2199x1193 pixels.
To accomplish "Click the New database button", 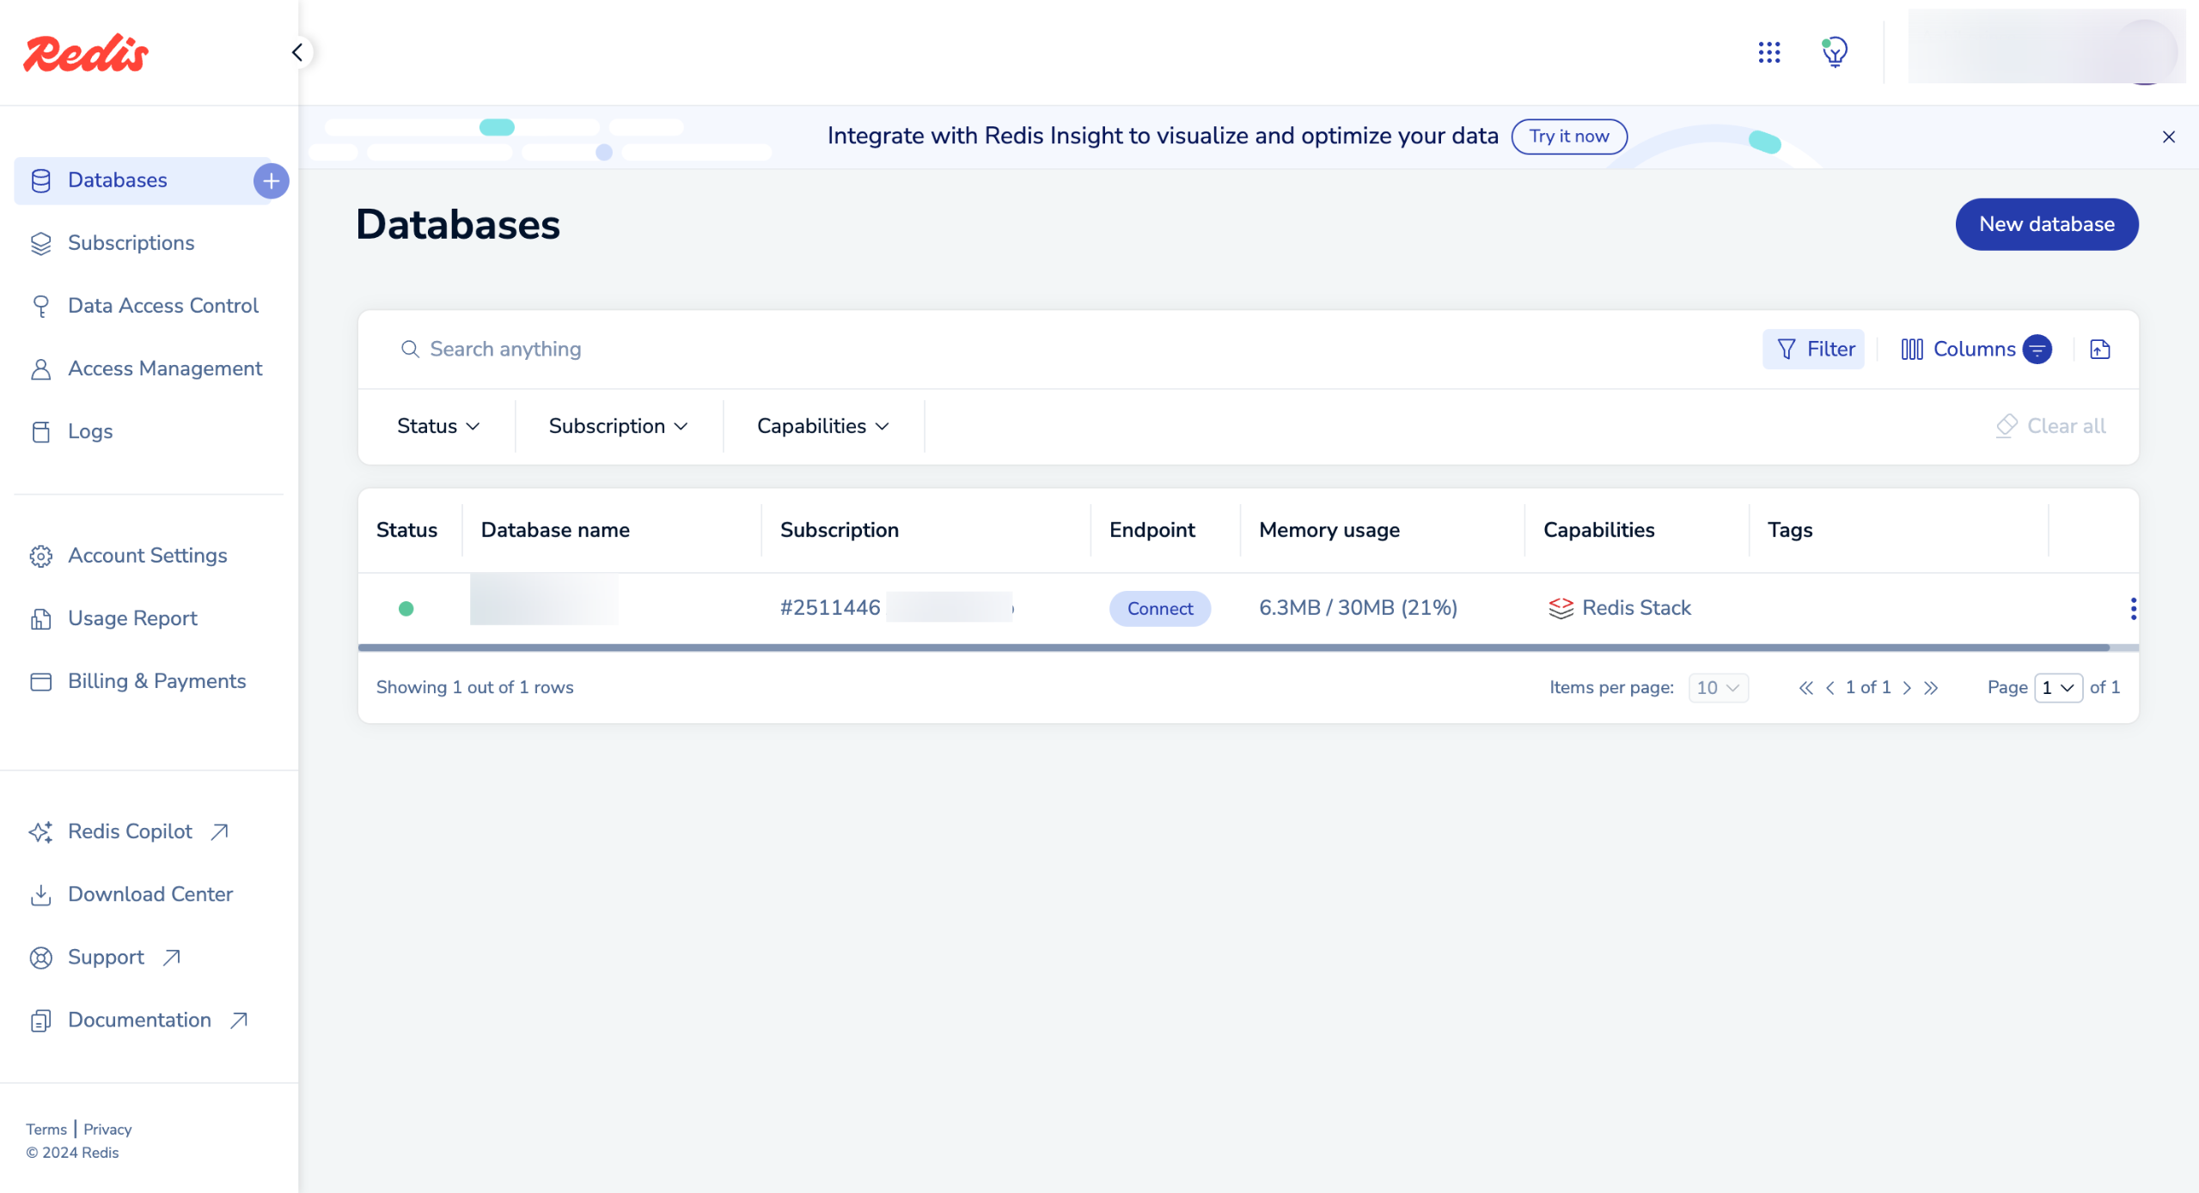I will pos(2046,225).
